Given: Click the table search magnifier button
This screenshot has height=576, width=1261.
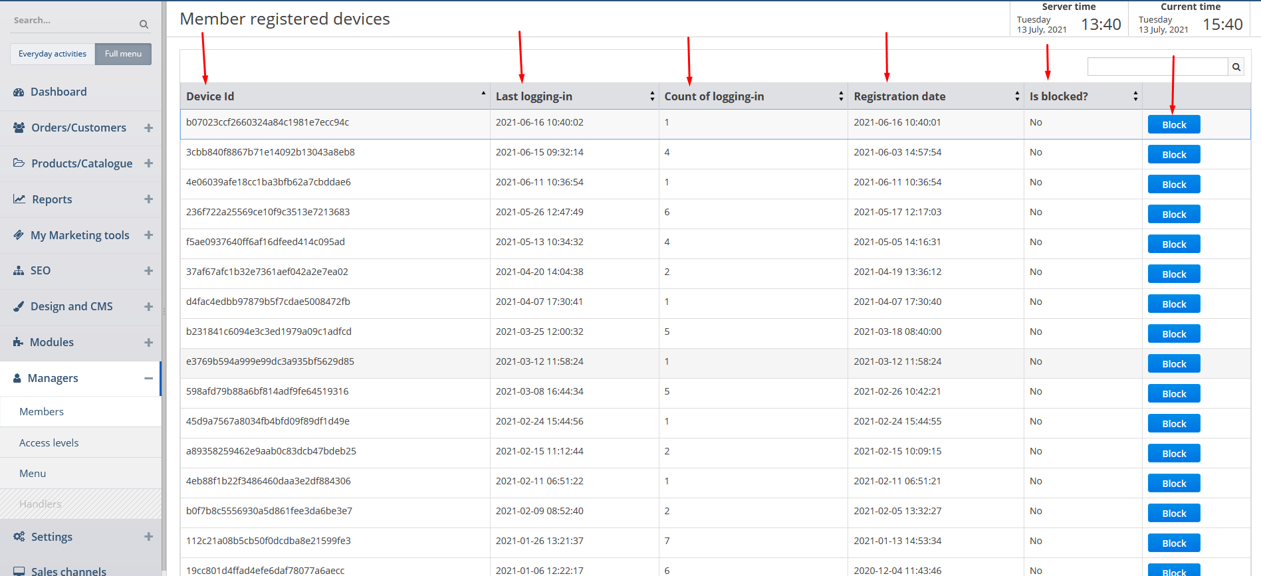Looking at the screenshot, I should (1236, 67).
